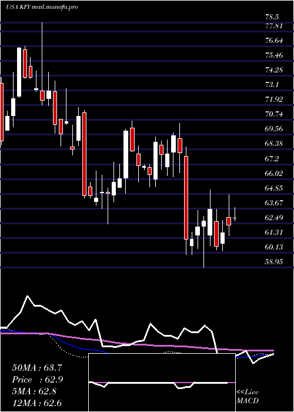Click the 66.02 price axis label
The width and height of the screenshot is (294, 412).
(x=275, y=174)
